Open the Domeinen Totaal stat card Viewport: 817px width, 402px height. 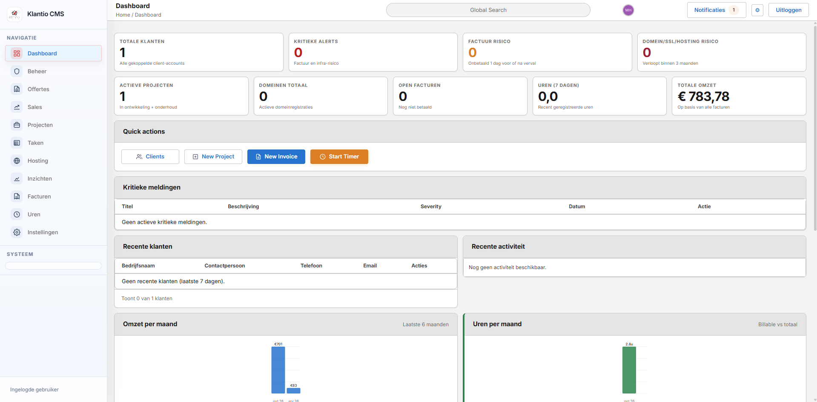321,96
